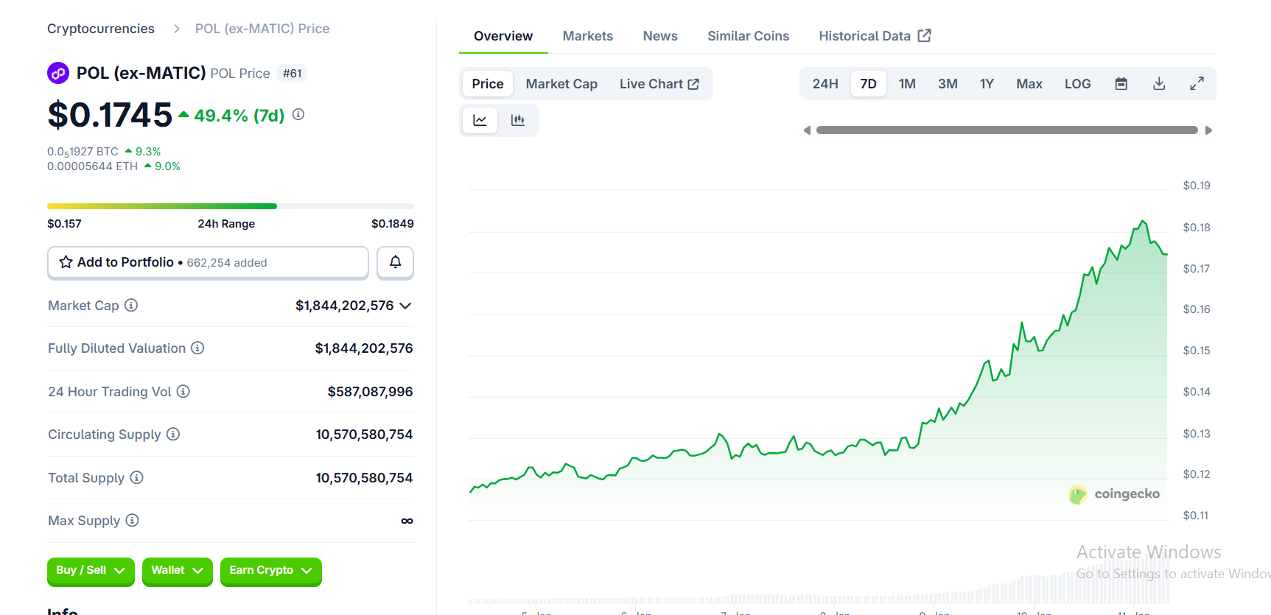Click the right arrow of chart range scroller
The width and height of the screenshot is (1271, 615).
(1208, 130)
